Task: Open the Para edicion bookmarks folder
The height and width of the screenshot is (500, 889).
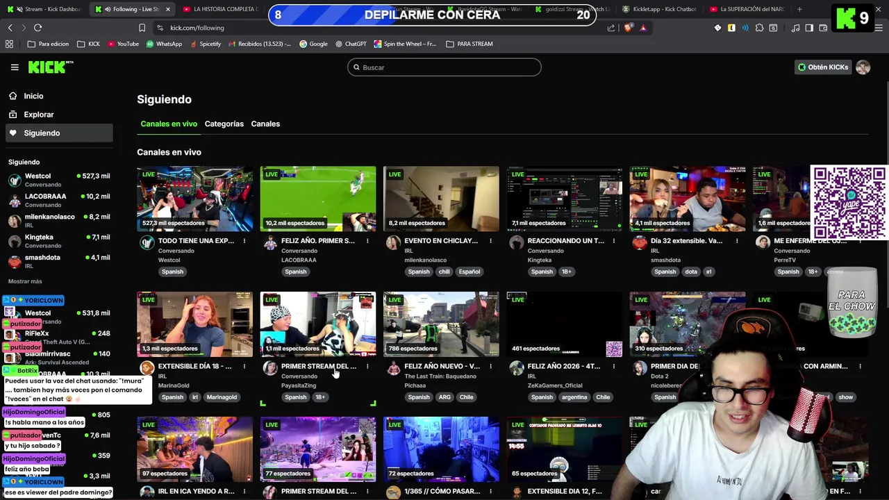Action: (48, 44)
